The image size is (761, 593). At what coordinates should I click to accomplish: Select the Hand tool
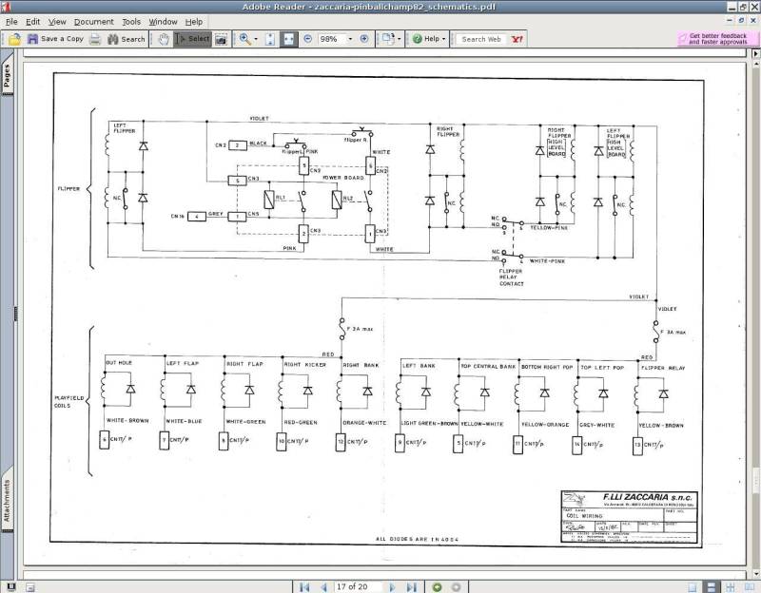tap(163, 39)
